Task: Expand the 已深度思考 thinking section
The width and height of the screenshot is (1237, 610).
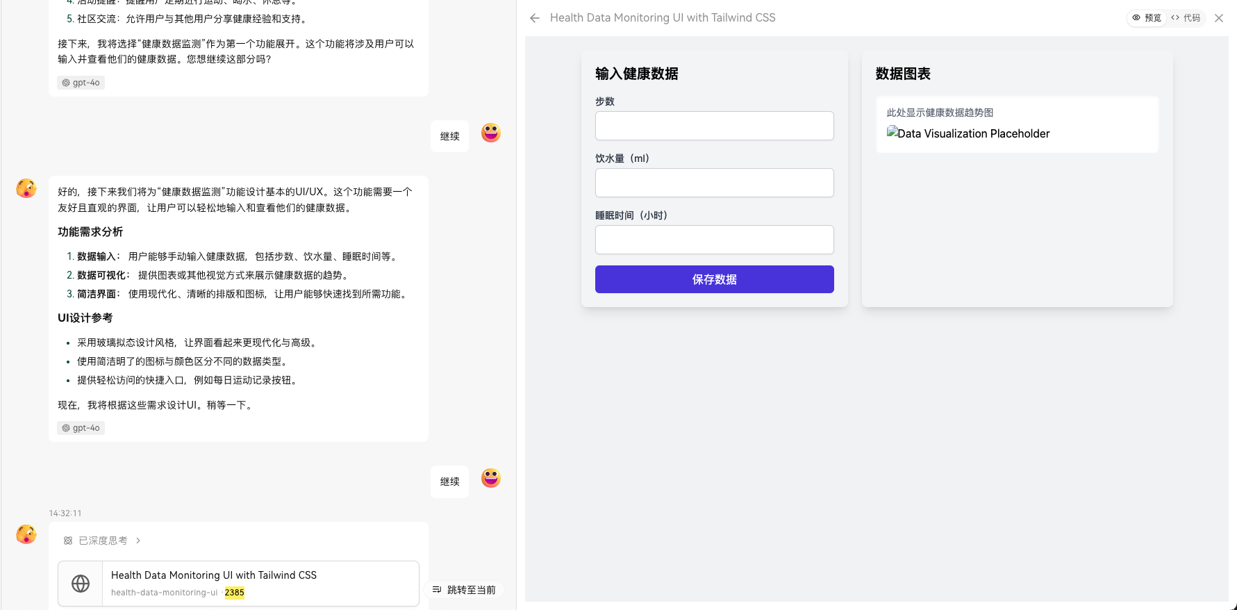Action: tap(102, 541)
